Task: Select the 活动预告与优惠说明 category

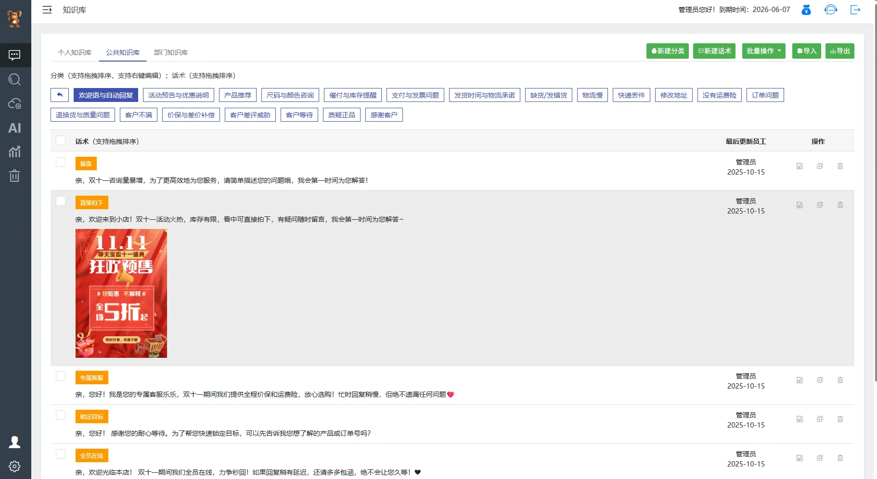Action: tap(179, 95)
